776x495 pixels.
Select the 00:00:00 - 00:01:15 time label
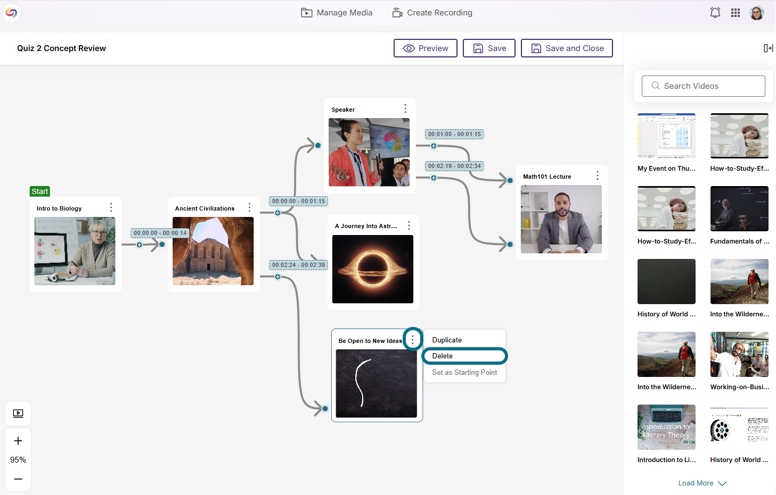(x=298, y=201)
